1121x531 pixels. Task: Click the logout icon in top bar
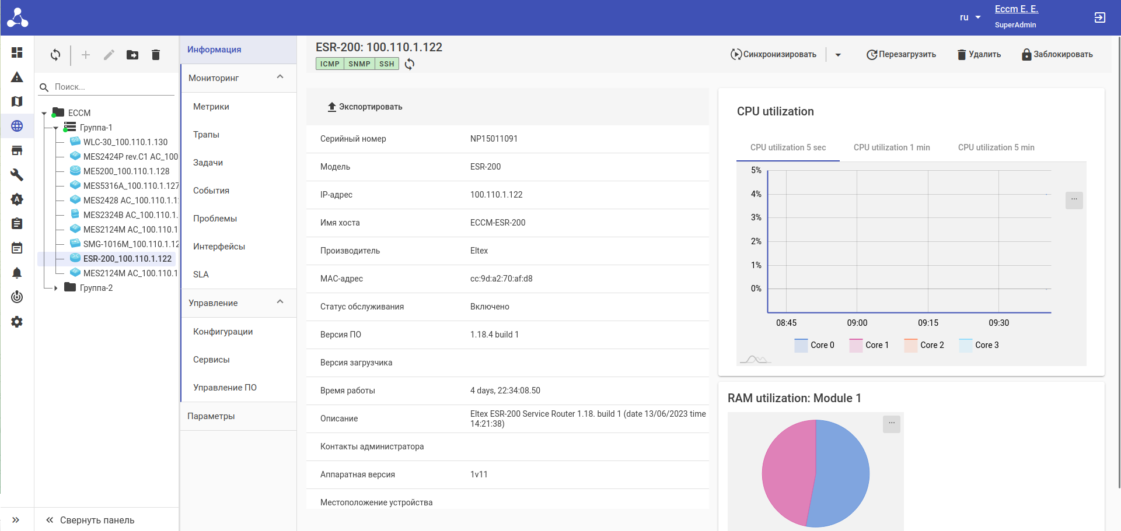pos(1099,17)
